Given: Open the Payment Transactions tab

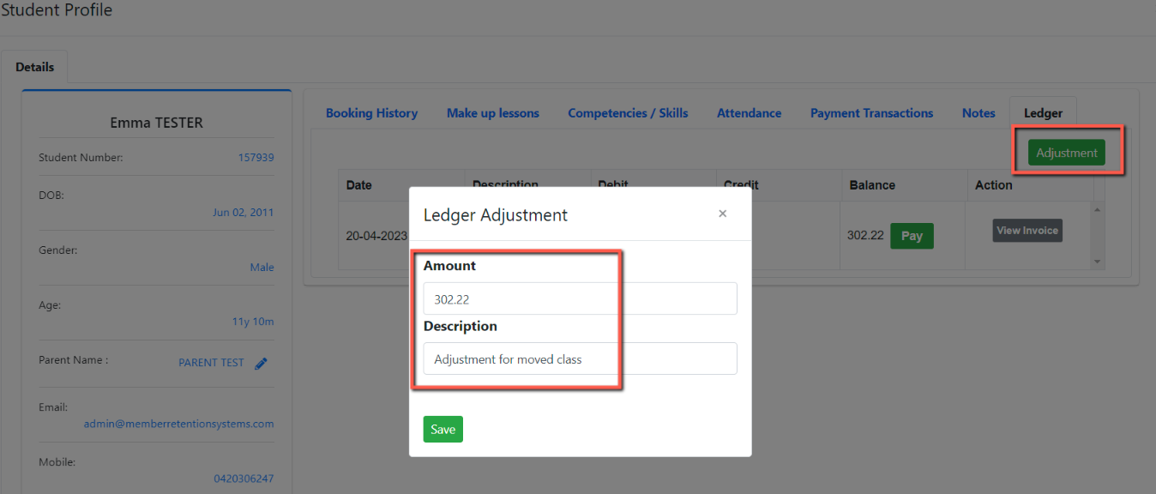Looking at the screenshot, I should (x=871, y=113).
